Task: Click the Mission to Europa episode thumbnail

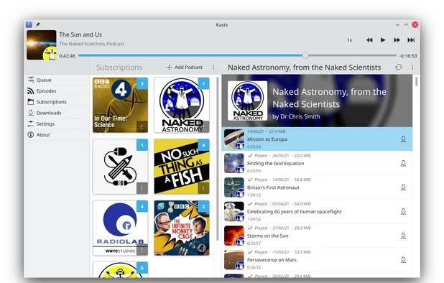Action: (x=234, y=139)
